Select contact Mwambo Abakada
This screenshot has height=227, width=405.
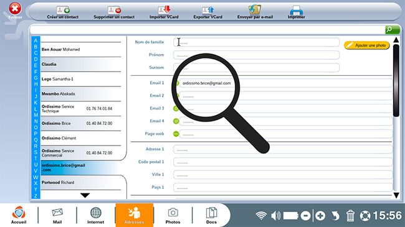[x=81, y=94]
